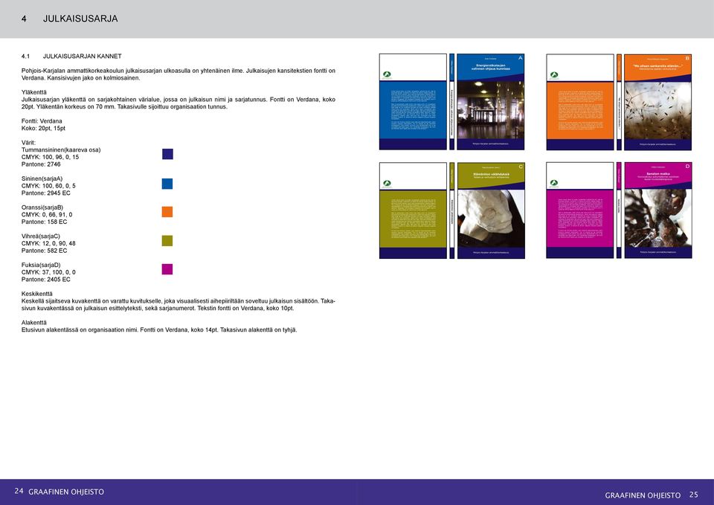The height and width of the screenshot is (505, 714).
Task: Click 'CMYK: 100, 96, 0, 15' value
Action: click(50, 157)
